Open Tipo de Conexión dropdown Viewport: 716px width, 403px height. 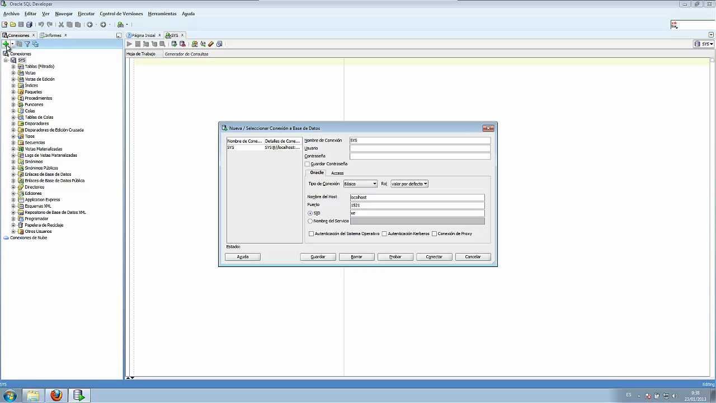[360, 184]
